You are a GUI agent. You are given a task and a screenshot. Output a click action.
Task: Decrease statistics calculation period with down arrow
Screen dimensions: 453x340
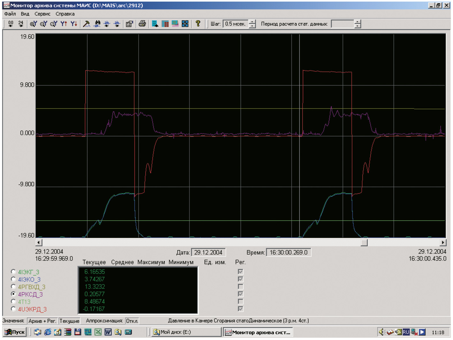pyautogui.click(x=358, y=26)
